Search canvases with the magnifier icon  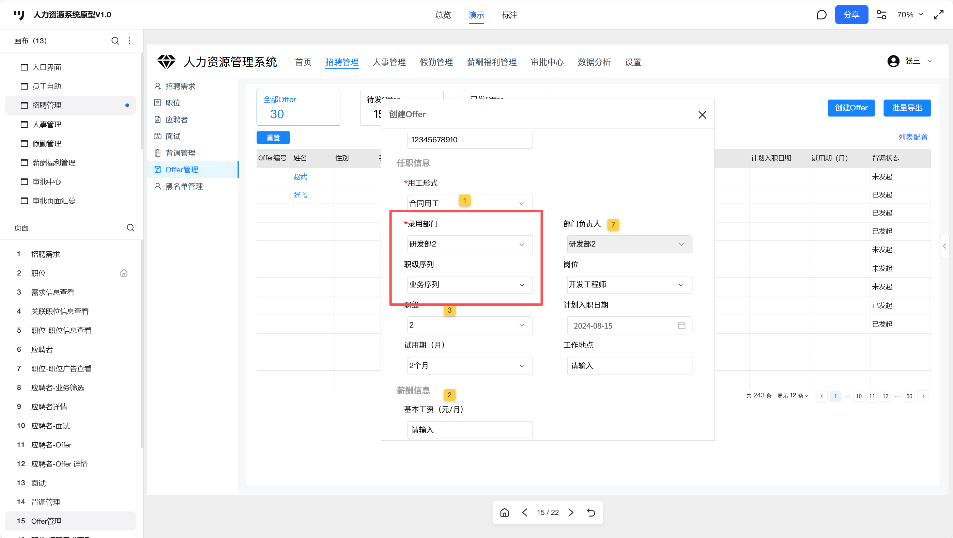click(x=115, y=41)
